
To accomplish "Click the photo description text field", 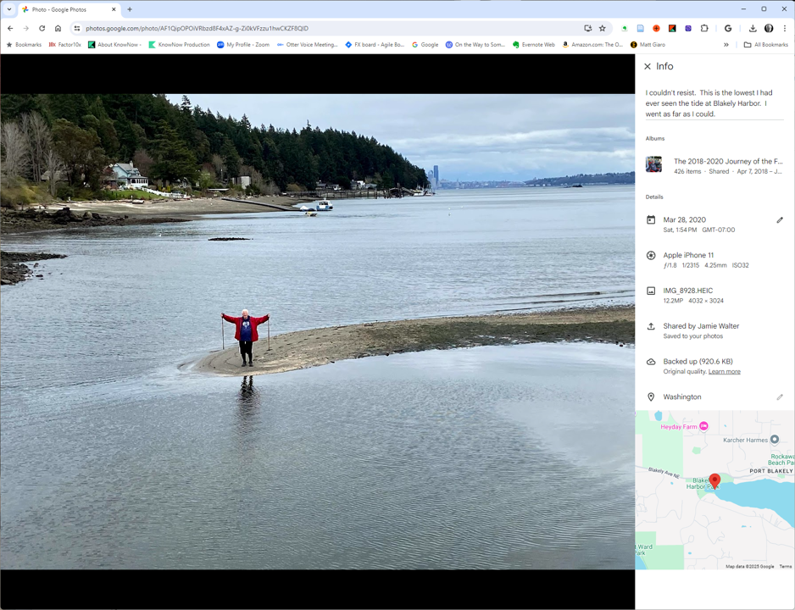I will coord(714,103).
